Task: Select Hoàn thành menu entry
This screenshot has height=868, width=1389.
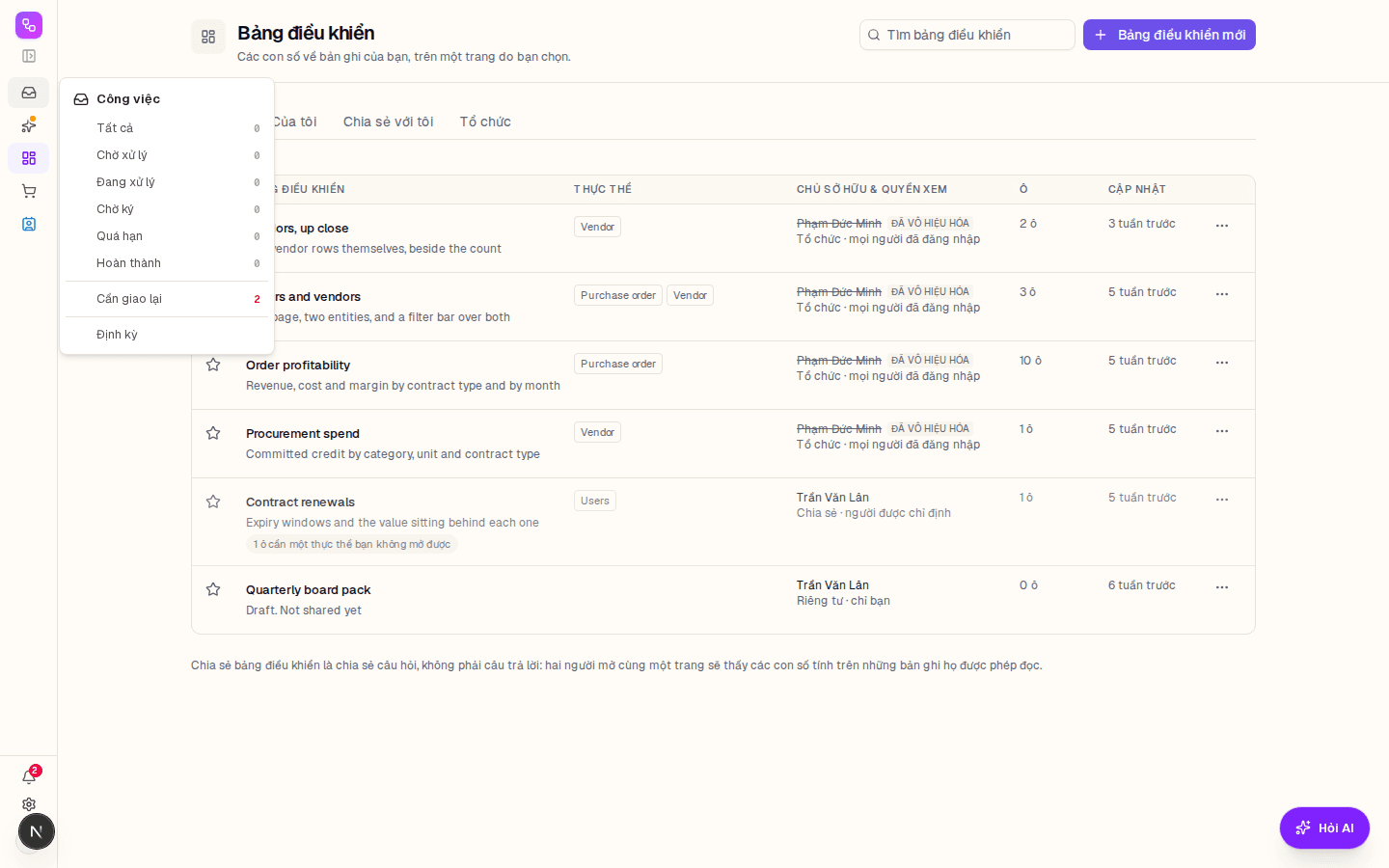Action: click(167, 263)
